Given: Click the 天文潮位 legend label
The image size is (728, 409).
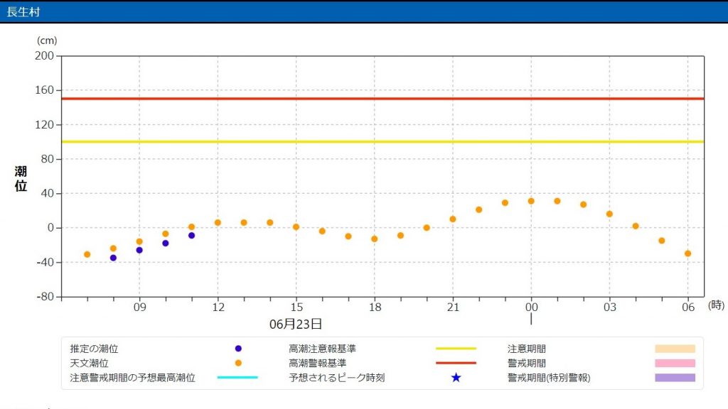Looking at the screenshot, I should (89, 363).
